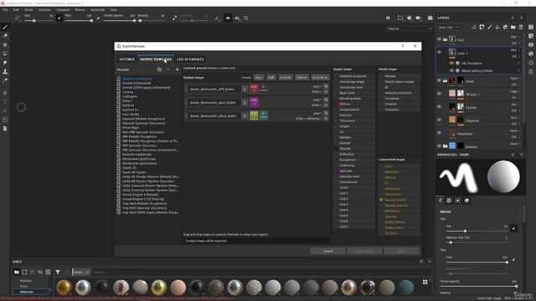Screen dimensions: 536x301
Task: Select the Clone stamp tool in left toolbar
Action: (5, 72)
